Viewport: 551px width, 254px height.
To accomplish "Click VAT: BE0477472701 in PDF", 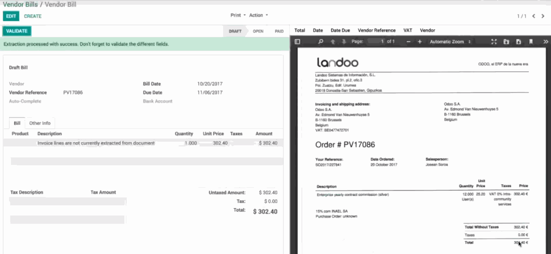I will tap(332, 130).
